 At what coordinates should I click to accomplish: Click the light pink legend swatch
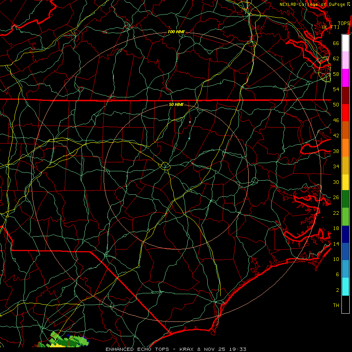pos(345,60)
